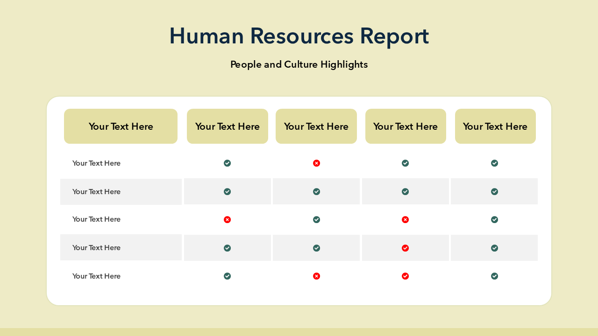Image resolution: width=598 pixels, height=336 pixels.
Task: Click the leftmost green checkmark in the last row
Action: tap(227, 276)
